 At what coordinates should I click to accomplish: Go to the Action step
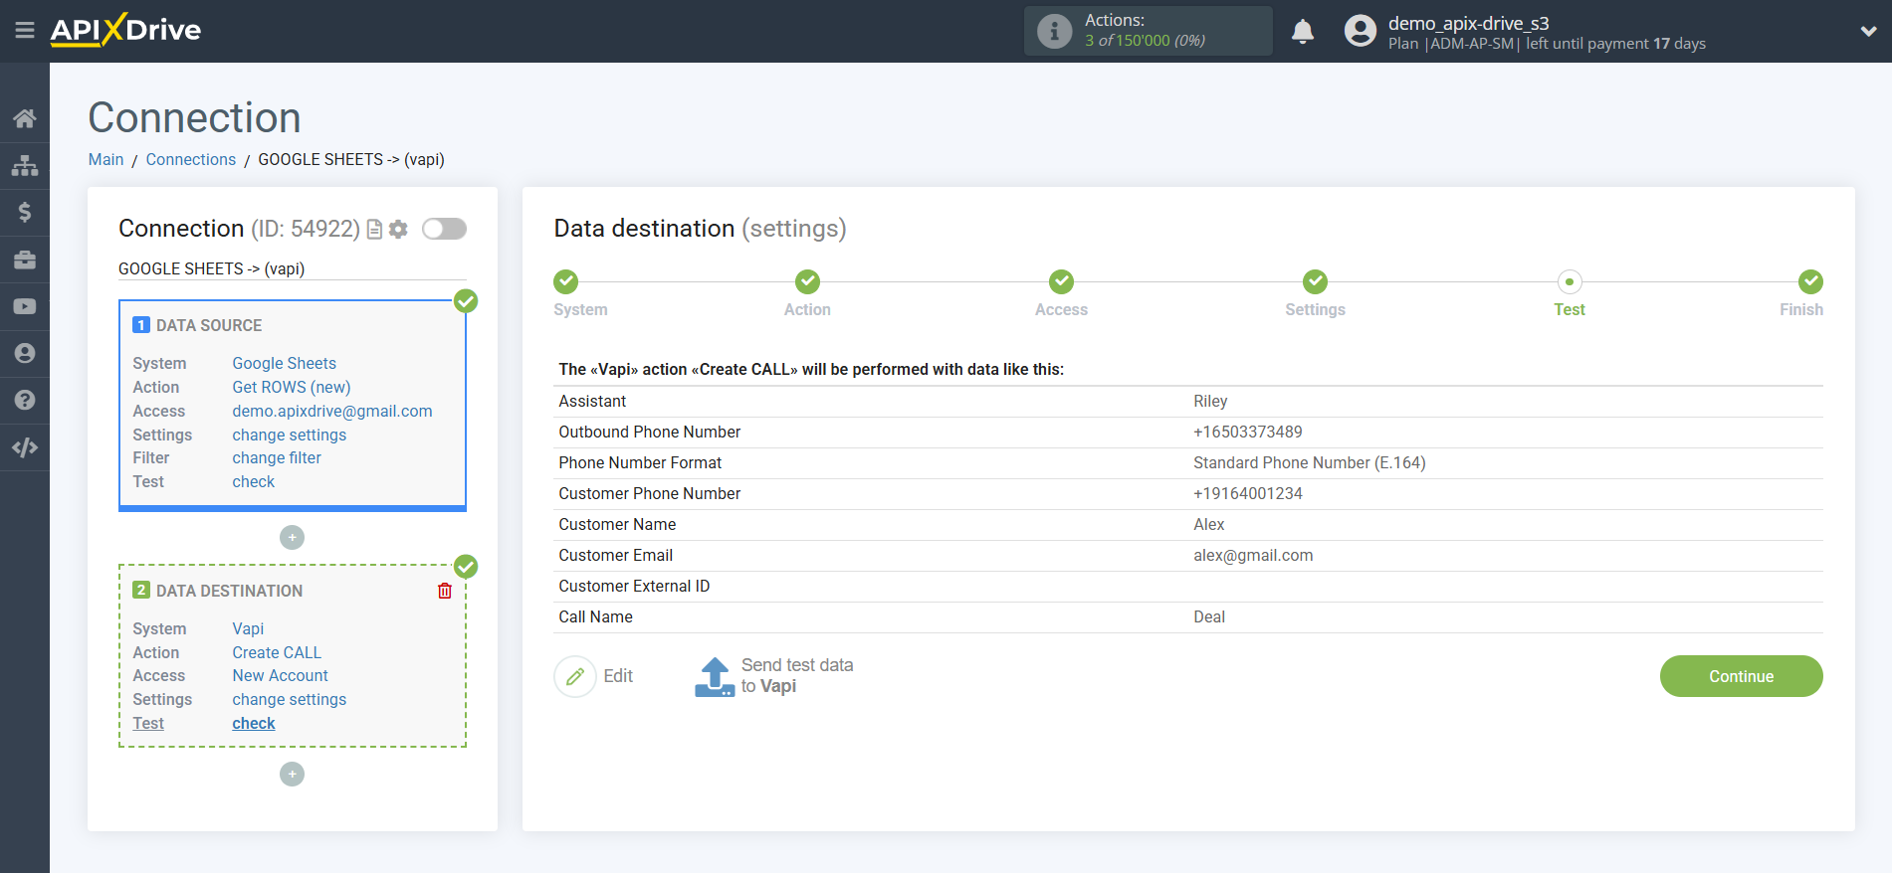[x=807, y=281]
